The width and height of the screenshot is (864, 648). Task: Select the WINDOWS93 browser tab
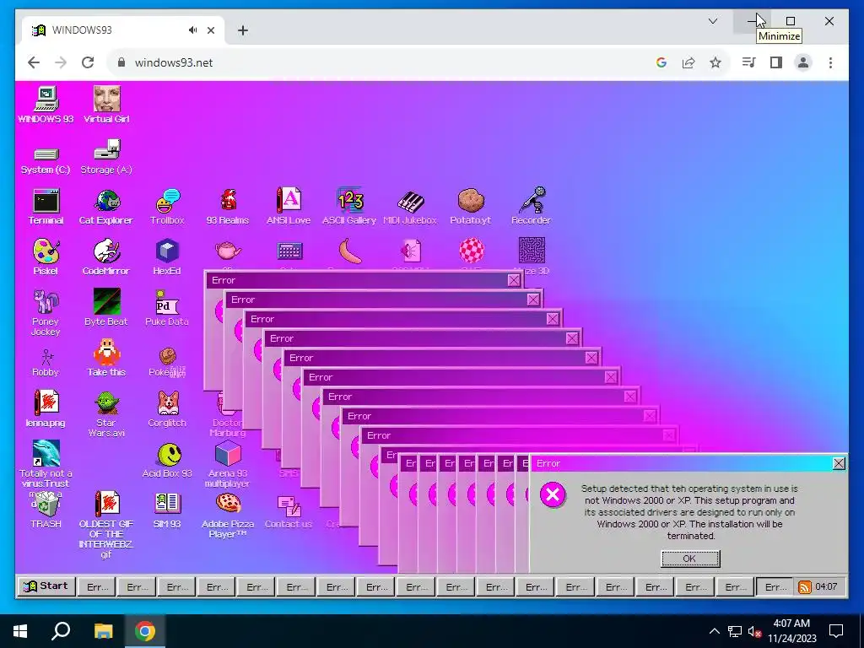123,30
